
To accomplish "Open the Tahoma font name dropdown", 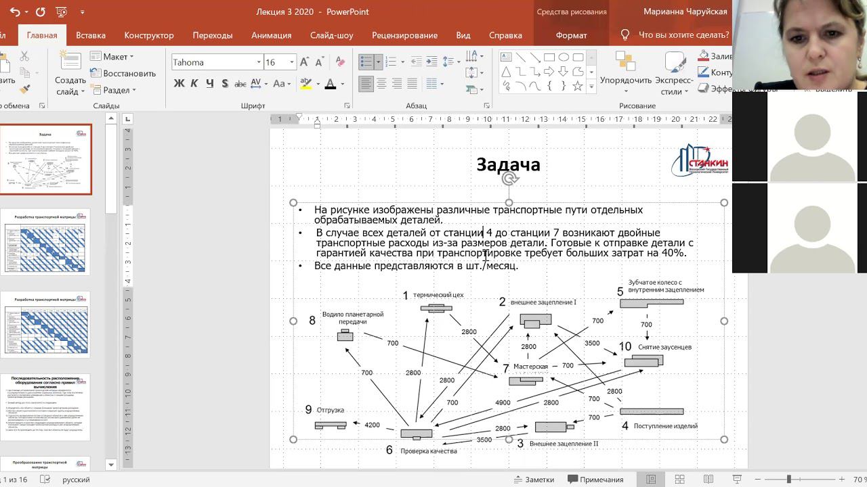I will click(259, 62).
